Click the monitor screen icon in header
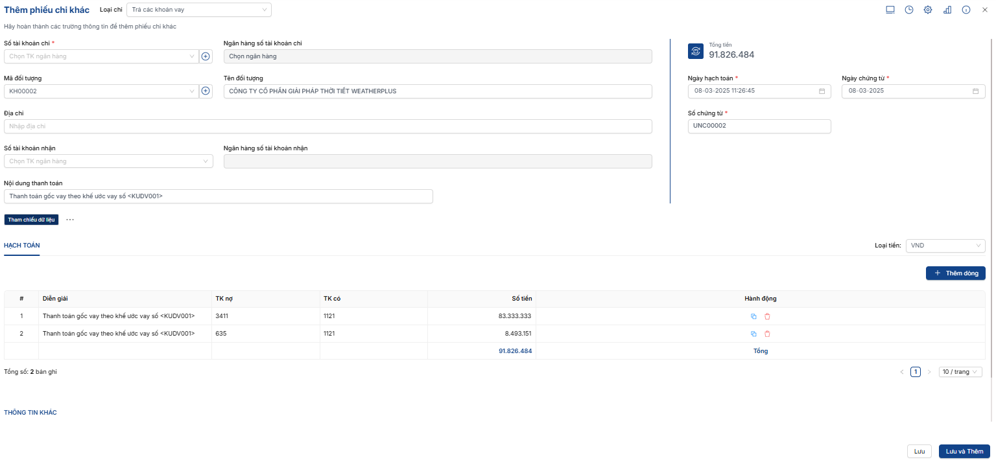This screenshot has width=996, height=460. click(890, 10)
